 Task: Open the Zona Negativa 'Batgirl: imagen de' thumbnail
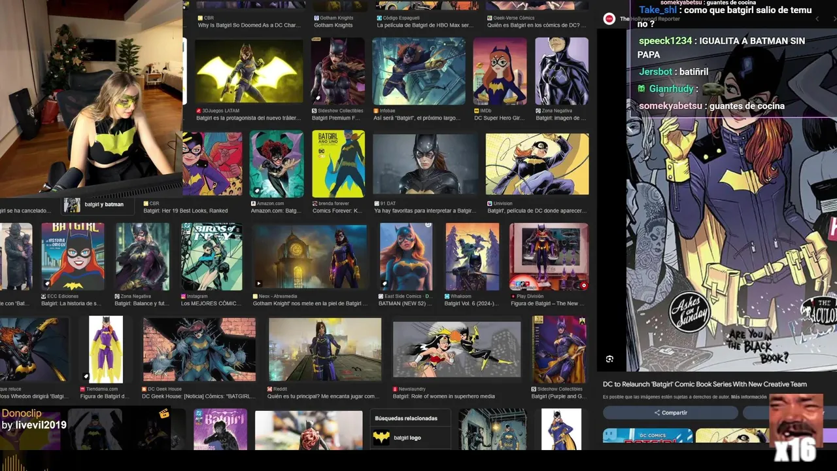point(562,71)
